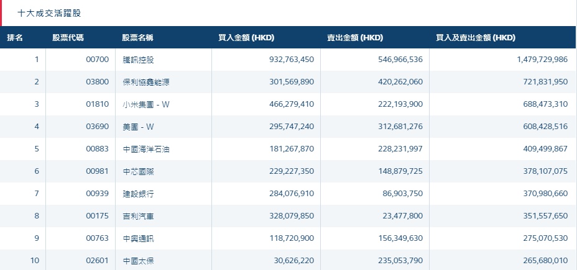
Task: Click stock name 建設銀行
Action: click(138, 194)
